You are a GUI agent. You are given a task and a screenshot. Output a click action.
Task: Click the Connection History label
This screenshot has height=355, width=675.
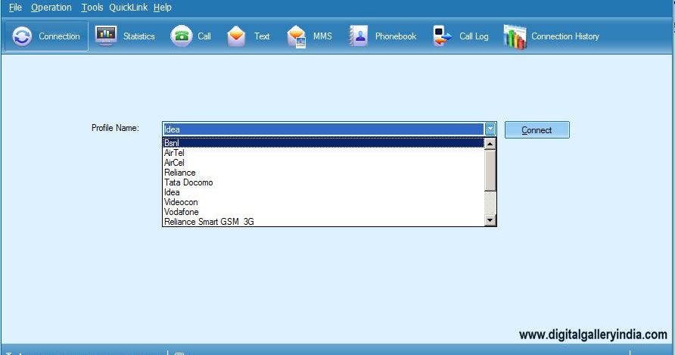[565, 36]
